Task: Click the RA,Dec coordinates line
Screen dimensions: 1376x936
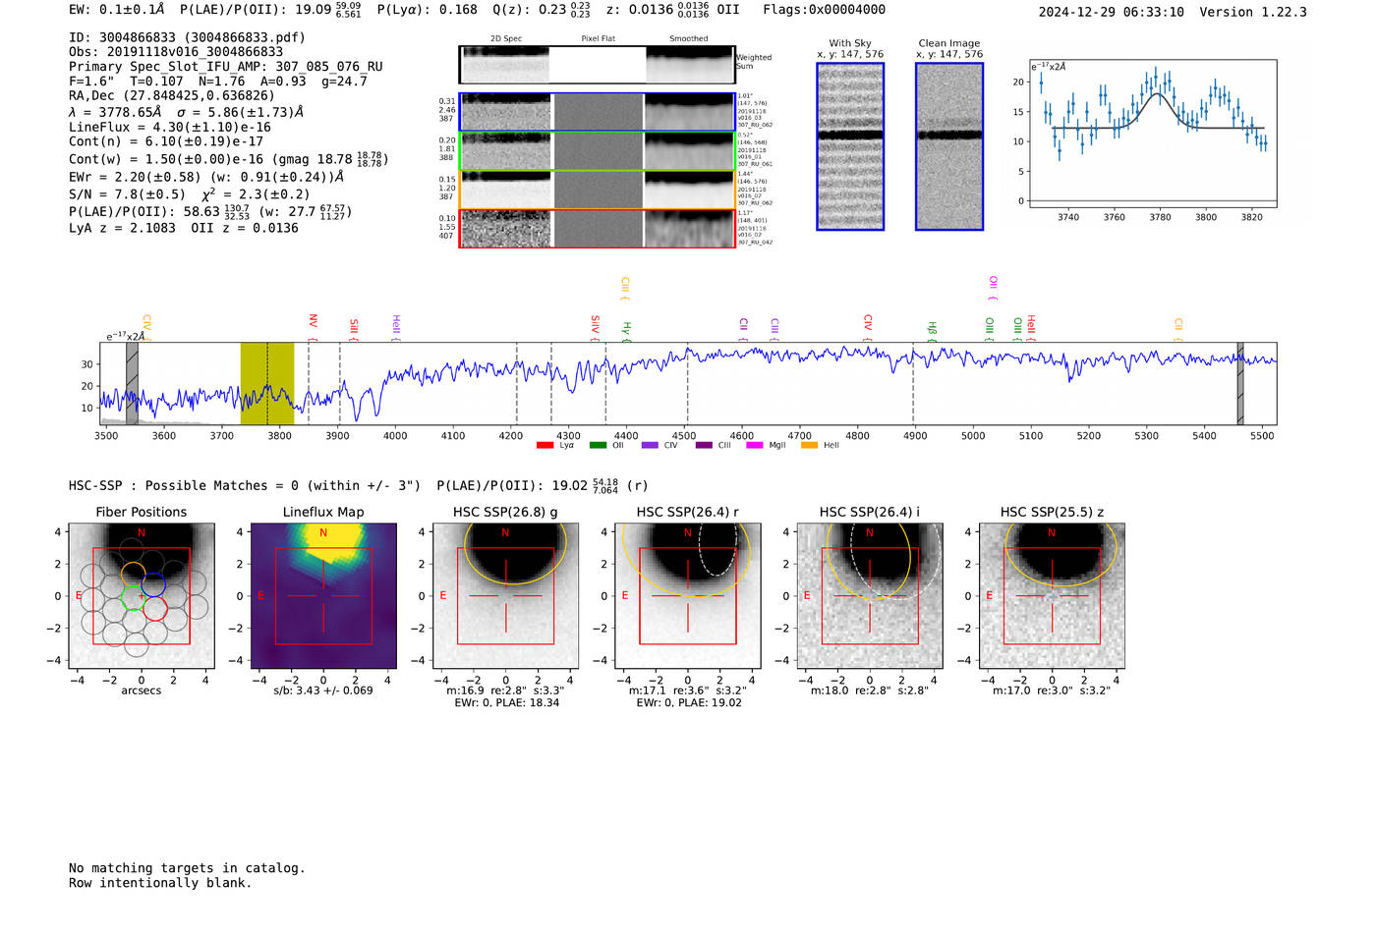Action: point(172,95)
